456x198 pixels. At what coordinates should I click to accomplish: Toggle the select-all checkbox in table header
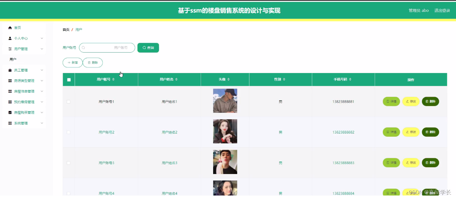pyautogui.click(x=69, y=80)
